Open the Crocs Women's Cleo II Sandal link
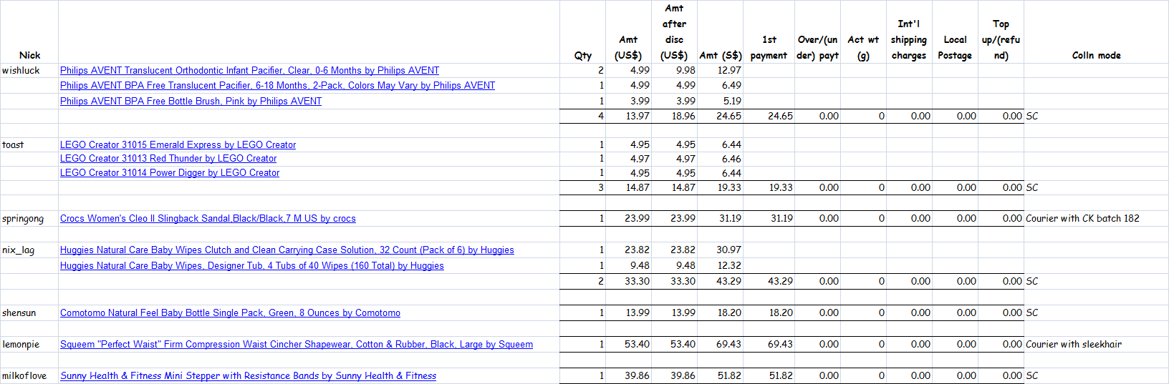1169x384 pixels. tap(208, 218)
